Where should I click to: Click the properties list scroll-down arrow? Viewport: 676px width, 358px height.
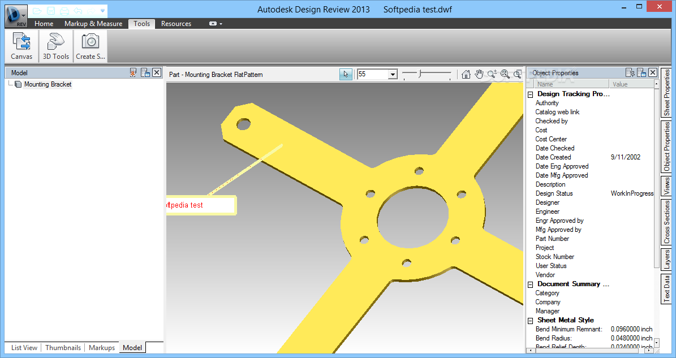[x=657, y=343]
